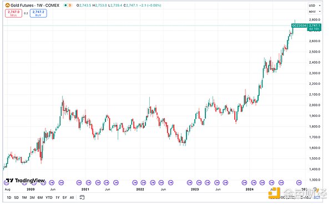The height and width of the screenshot is (205, 333).
Task: Select the 5Y time range
Action: (65, 198)
